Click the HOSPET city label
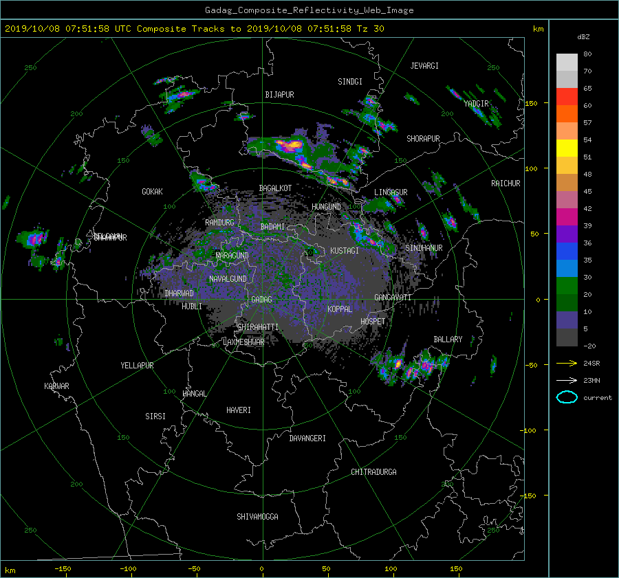 tap(373, 322)
